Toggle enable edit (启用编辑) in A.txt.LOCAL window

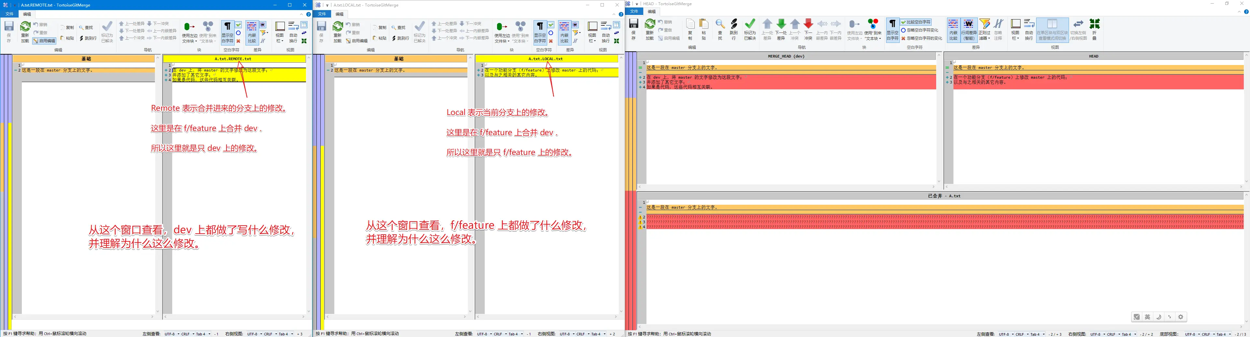(x=357, y=41)
